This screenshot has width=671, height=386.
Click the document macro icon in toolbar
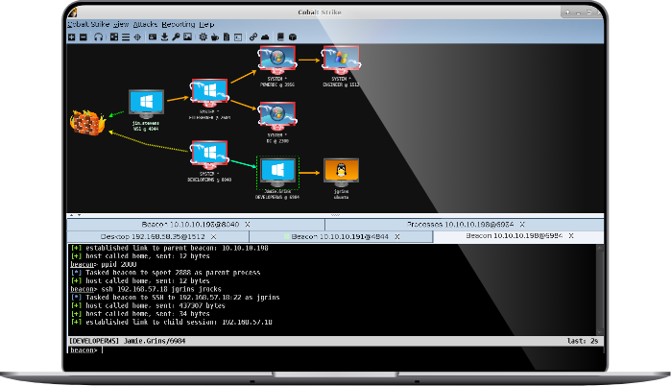(227, 37)
